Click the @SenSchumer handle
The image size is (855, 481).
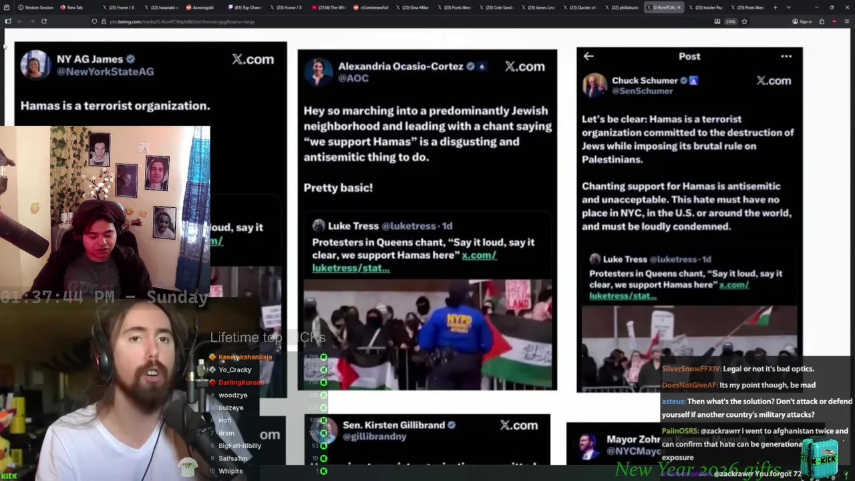coord(642,91)
